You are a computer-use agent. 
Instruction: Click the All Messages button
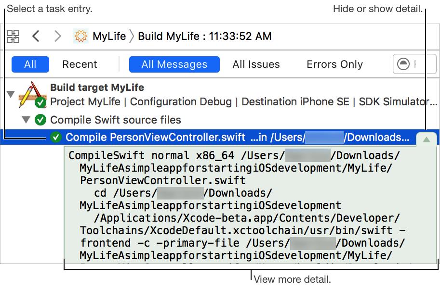(174, 64)
